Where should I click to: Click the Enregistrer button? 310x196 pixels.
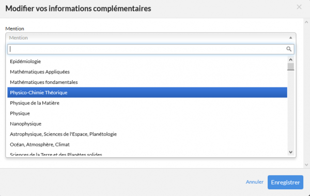(x=285, y=182)
